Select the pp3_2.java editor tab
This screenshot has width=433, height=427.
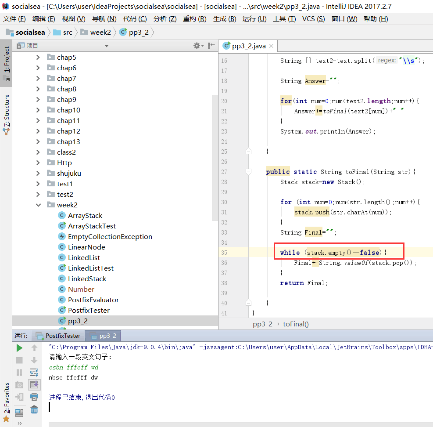[249, 46]
